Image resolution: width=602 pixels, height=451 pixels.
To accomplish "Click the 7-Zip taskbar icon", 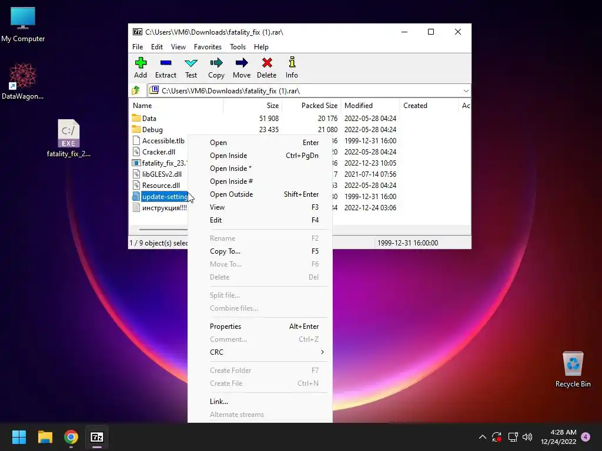I will pos(97,437).
